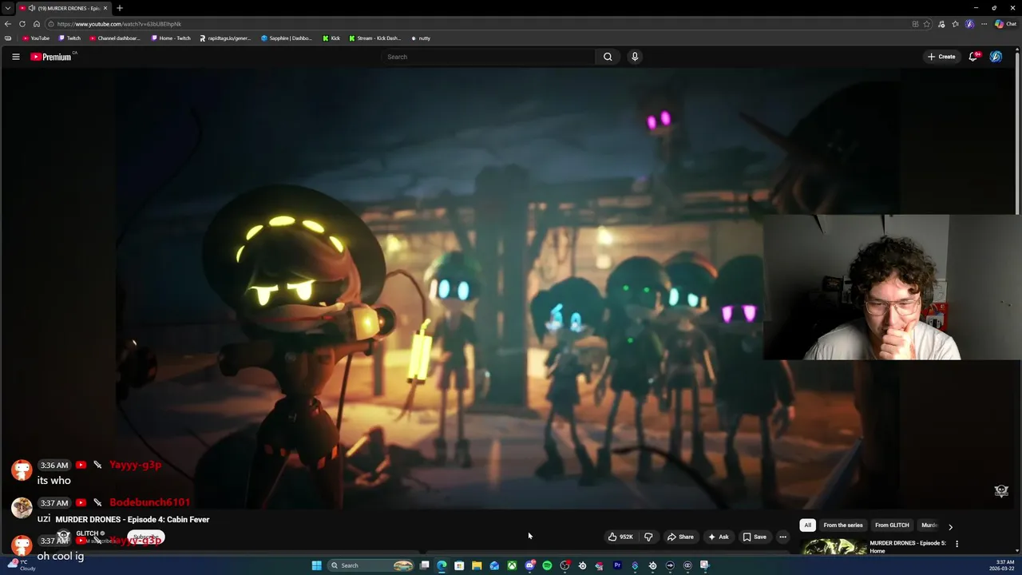The width and height of the screenshot is (1022, 575).
Task: Open the weather widget showing Cloudy
Action: tap(22, 565)
